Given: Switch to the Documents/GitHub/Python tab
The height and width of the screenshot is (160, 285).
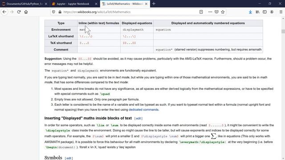Looking at the screenshot, I should 25,4.
